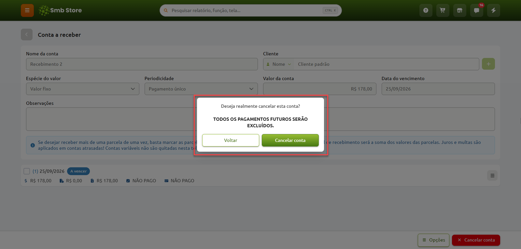Click the Conta a receber title
This screenshot has height=249, width=521.
59,35
